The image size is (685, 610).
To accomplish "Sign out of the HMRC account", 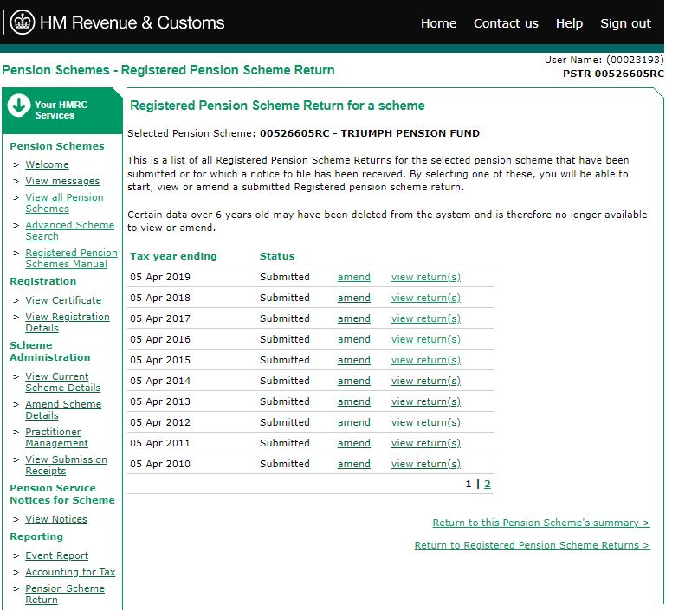I will 625,23.
